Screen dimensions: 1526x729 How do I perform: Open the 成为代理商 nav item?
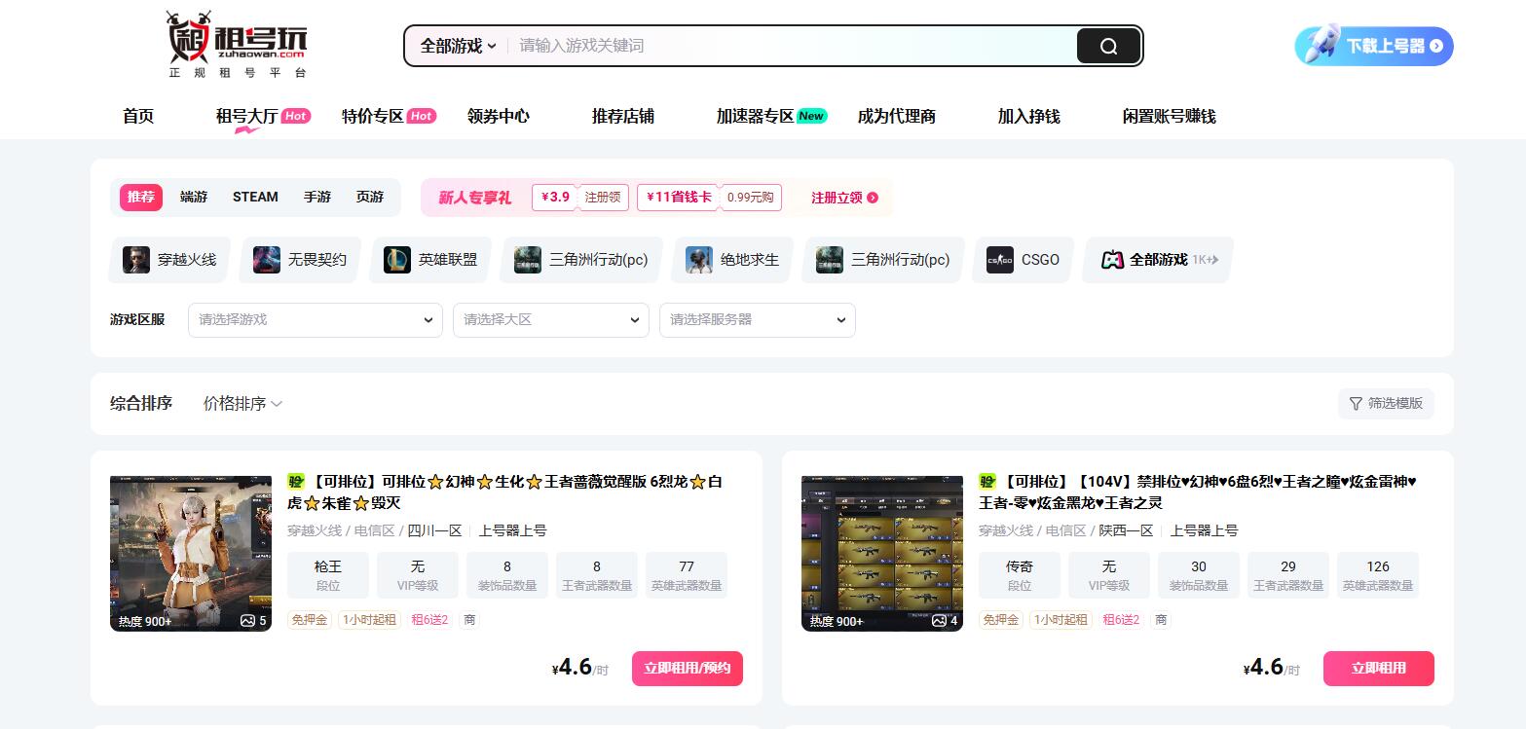pos(897,116)
